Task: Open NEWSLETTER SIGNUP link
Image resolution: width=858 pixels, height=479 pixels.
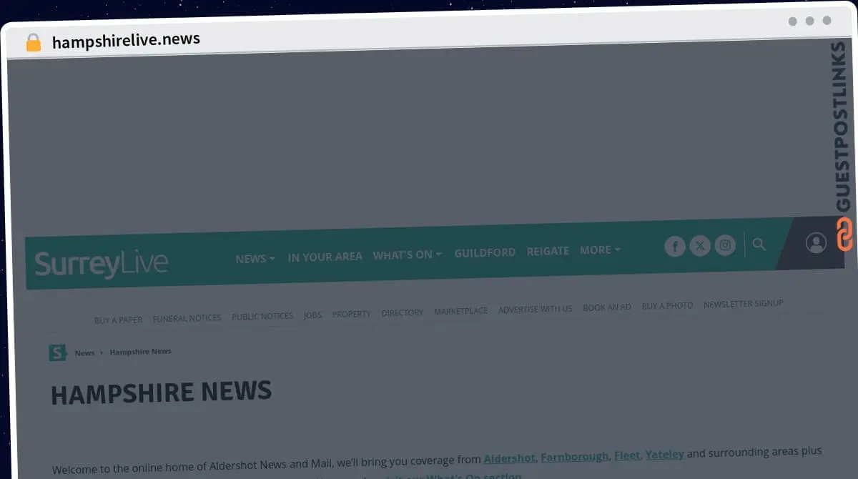Action: click(744, 304)
